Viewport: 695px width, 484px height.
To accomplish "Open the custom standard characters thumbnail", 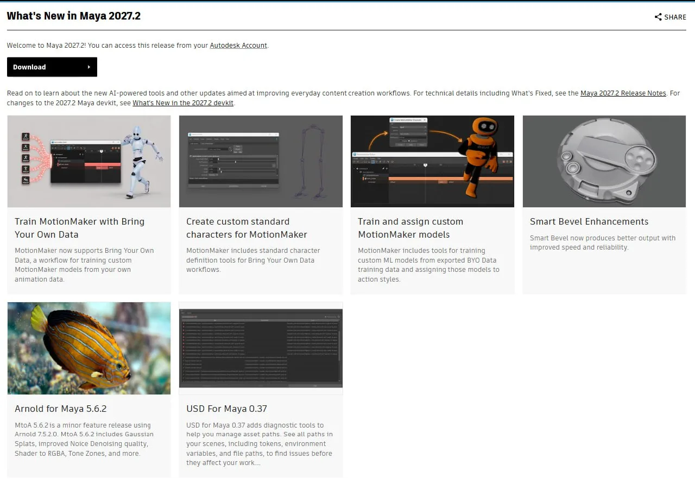I will (261, 161).
